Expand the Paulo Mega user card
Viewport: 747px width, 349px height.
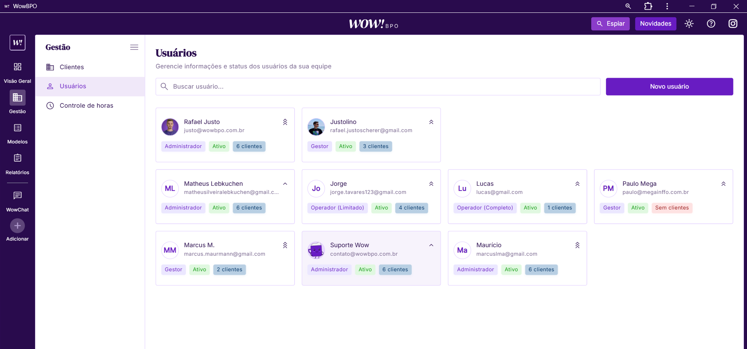click(723, 184)
